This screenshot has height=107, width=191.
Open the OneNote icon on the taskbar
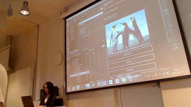point(104,83)
